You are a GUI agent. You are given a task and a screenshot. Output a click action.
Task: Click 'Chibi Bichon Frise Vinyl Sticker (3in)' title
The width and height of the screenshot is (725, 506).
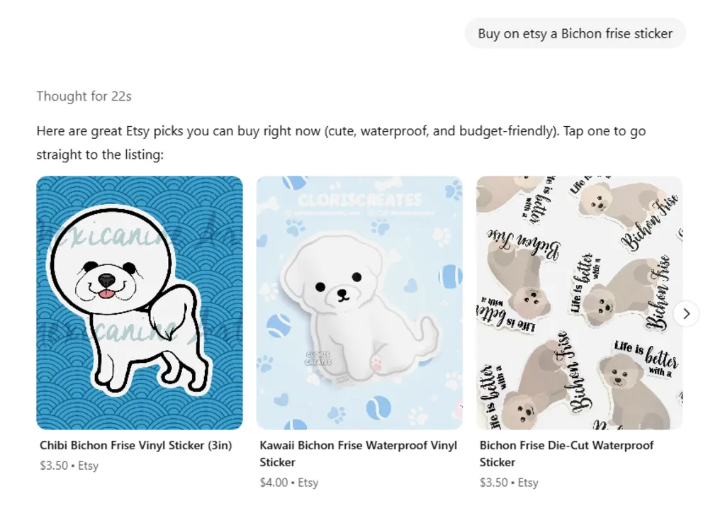coord(136,446)
